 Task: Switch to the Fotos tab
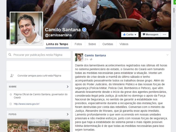point(78,44)
